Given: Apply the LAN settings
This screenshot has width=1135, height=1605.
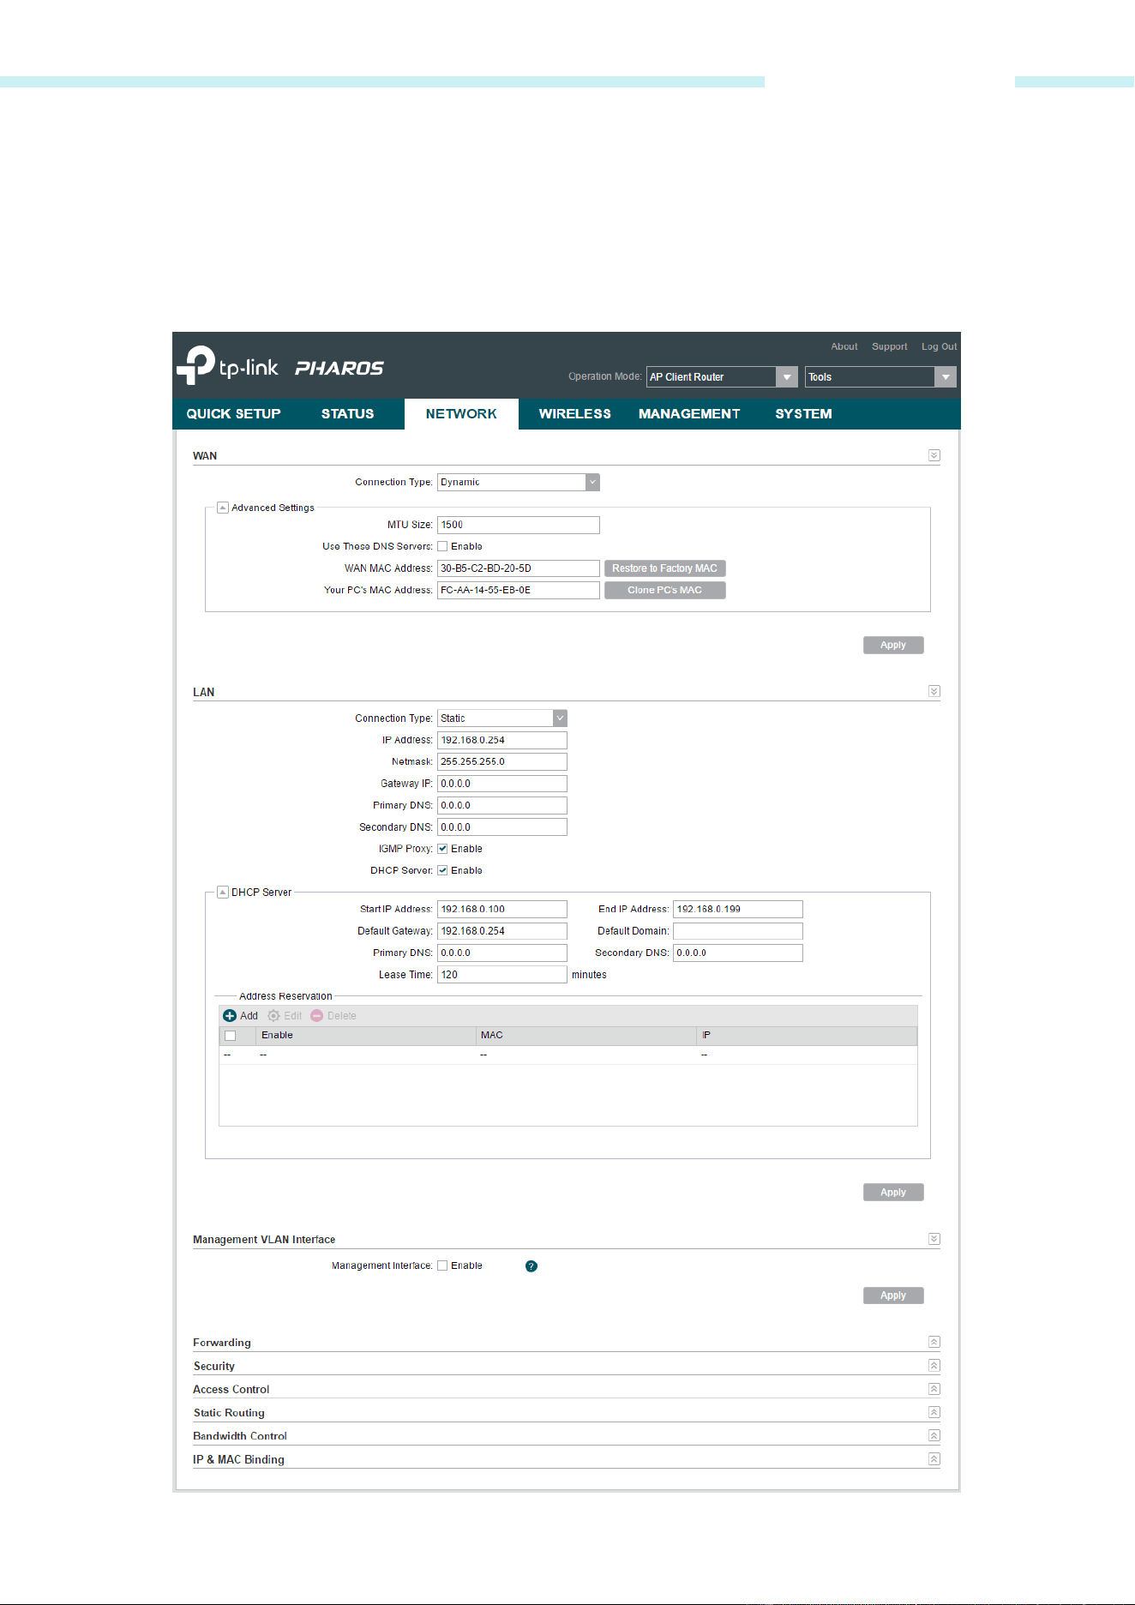Looking at the screenshot, I should pyautogui.click(x=893, y=1192).
